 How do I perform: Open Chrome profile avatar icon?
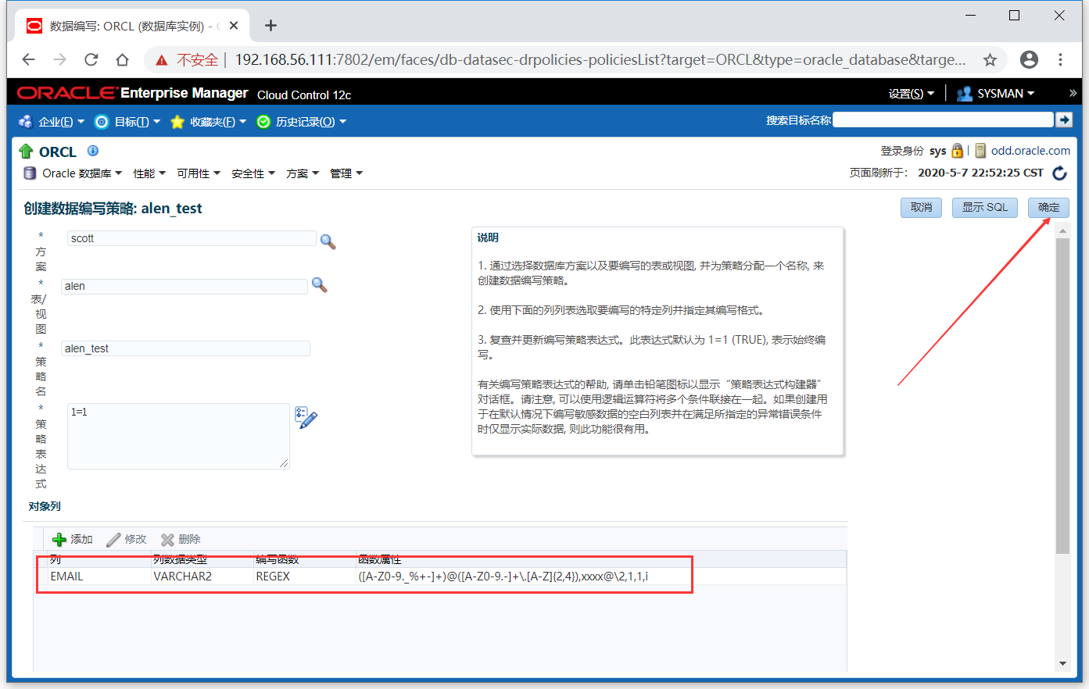pyautogui.click(x=1030, y=59)
